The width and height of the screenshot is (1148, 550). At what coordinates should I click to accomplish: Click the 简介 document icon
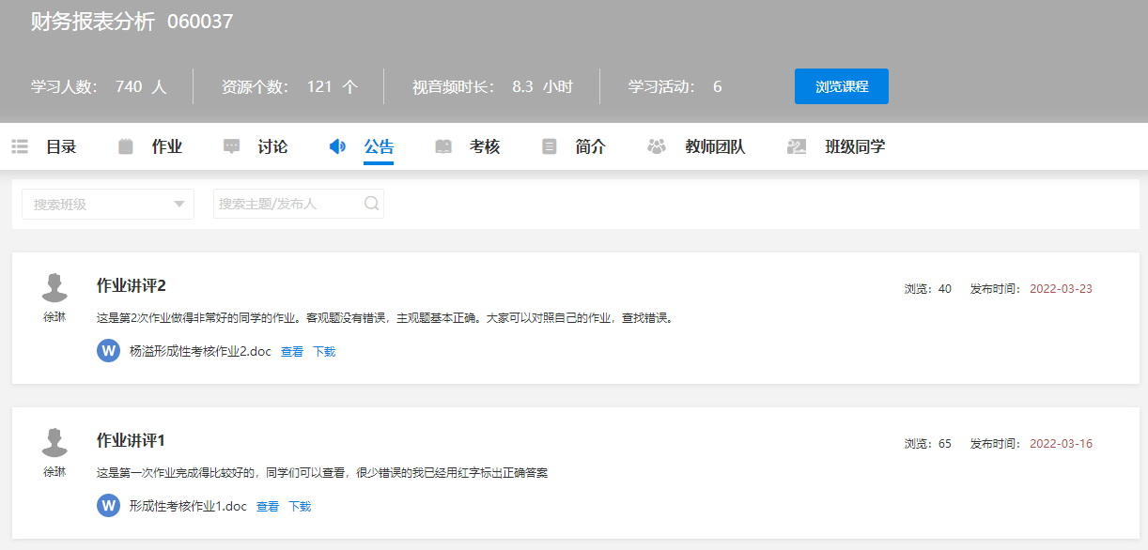pyautogui.click(x=550, y=146)
